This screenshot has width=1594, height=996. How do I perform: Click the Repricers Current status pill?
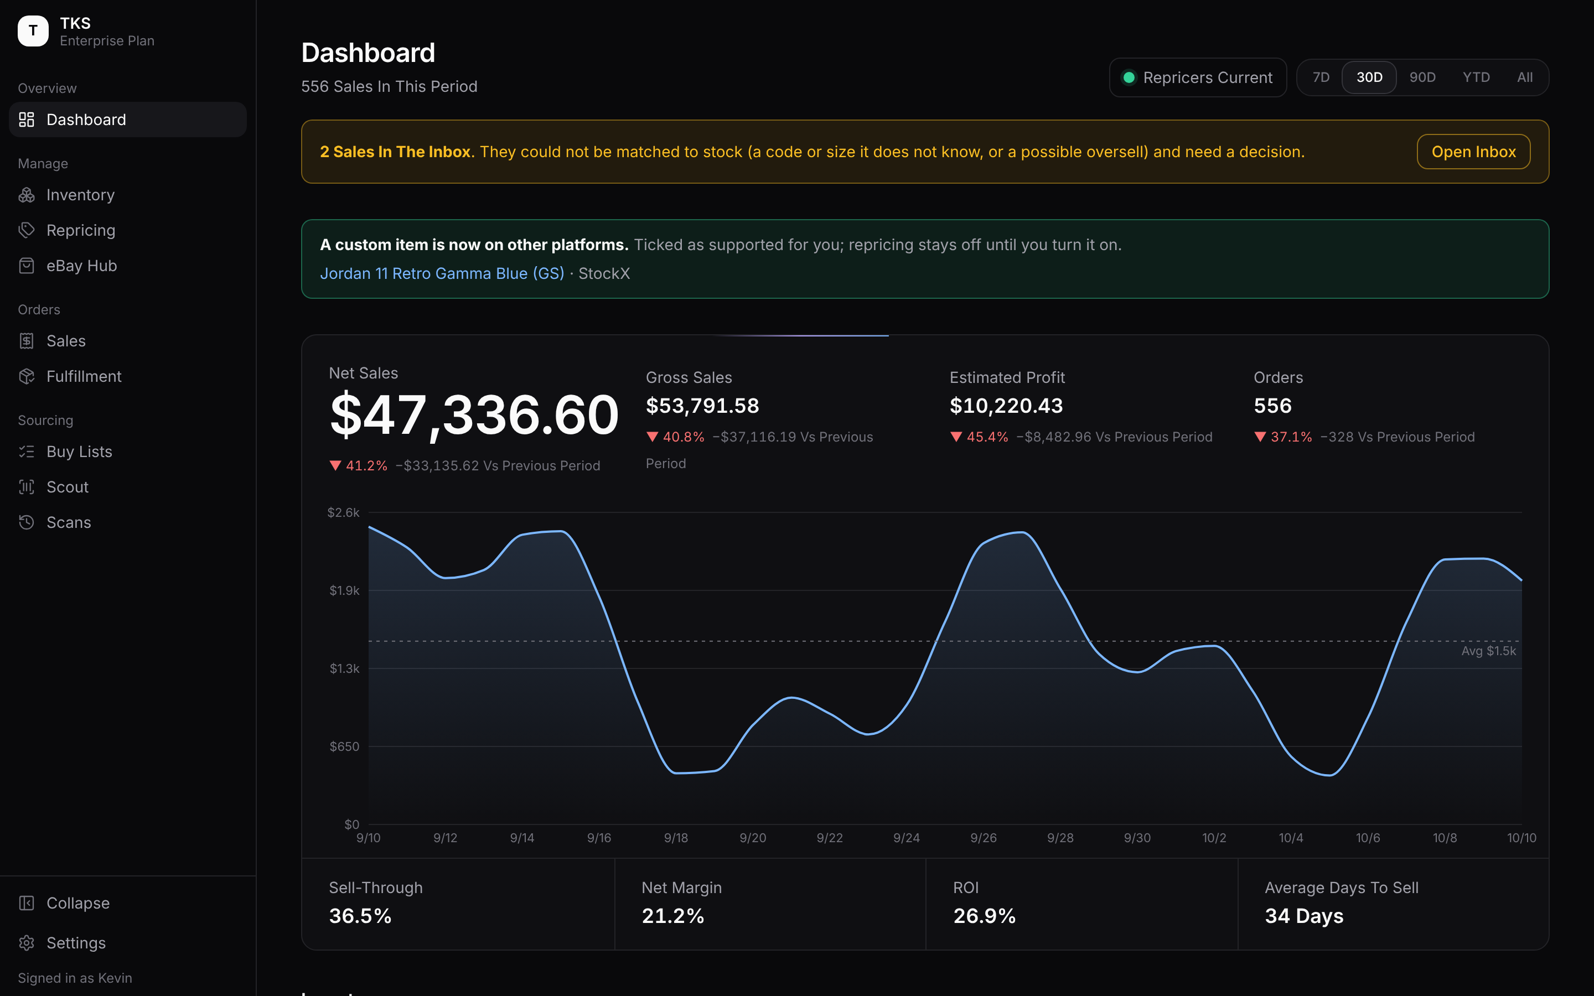pyautogui.click(x=1198, y=77)
